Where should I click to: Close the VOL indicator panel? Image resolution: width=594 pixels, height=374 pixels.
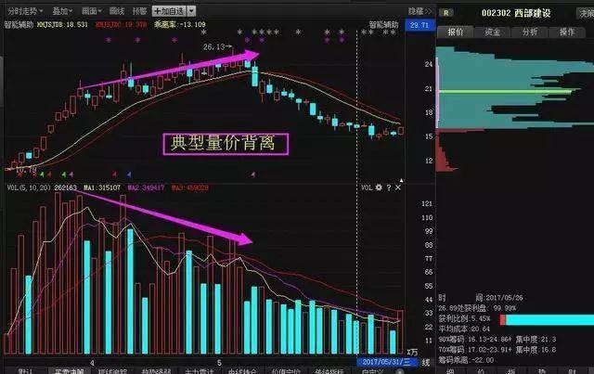(398, 187)
